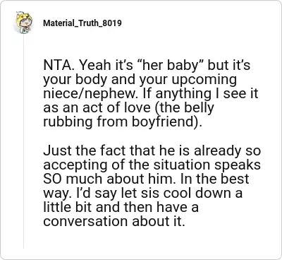
Task: Click the final line "conversation about it."
Action: [114, 222]
